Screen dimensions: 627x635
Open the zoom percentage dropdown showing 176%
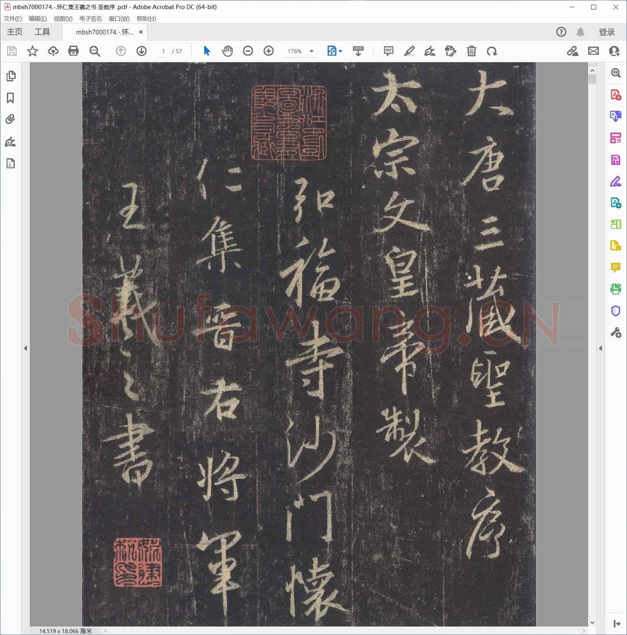pyautogui.click(x=311, y=51)
